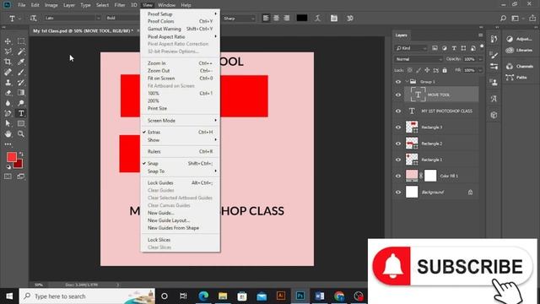Select the Clone Stamp tool

pos(8,83)
